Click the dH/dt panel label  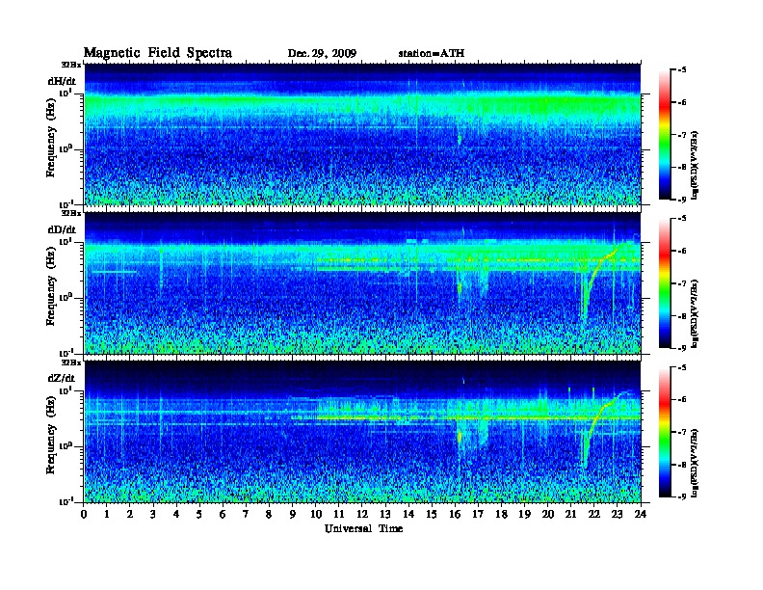(62, 81)
